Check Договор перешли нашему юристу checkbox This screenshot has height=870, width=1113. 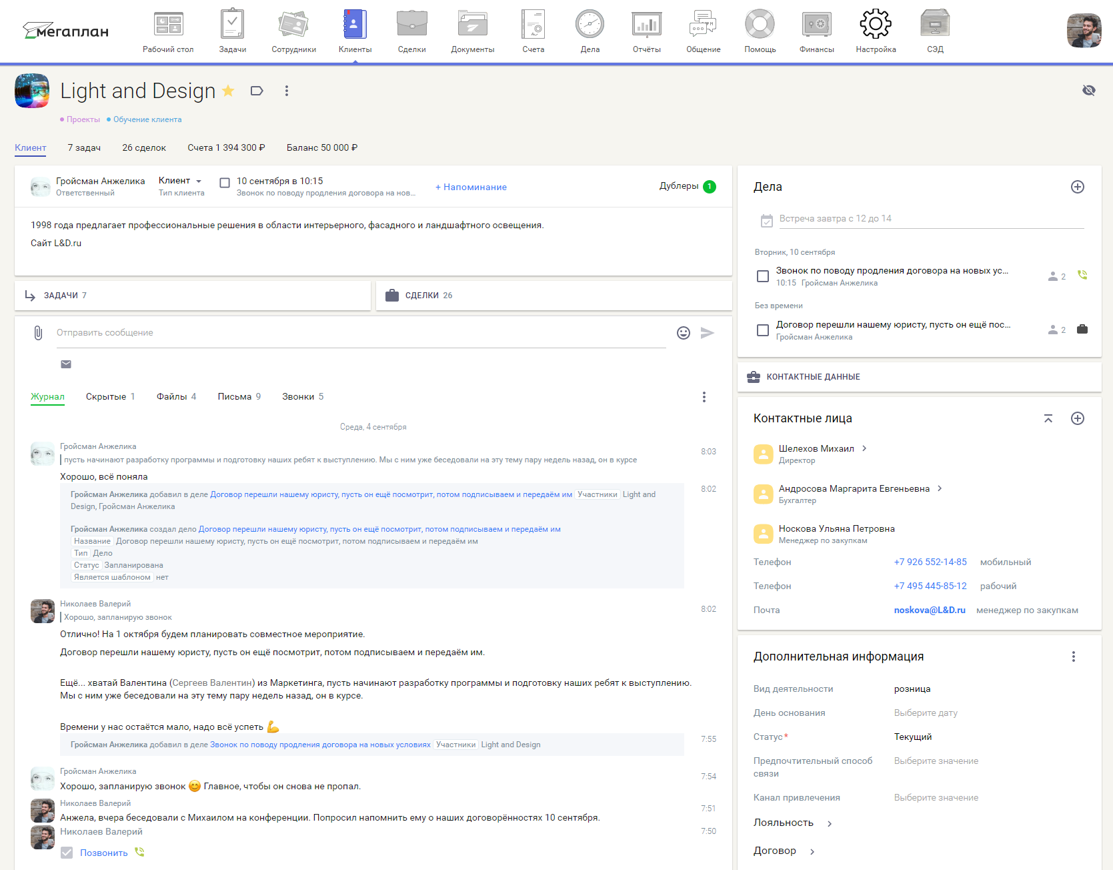click(763, 330)
